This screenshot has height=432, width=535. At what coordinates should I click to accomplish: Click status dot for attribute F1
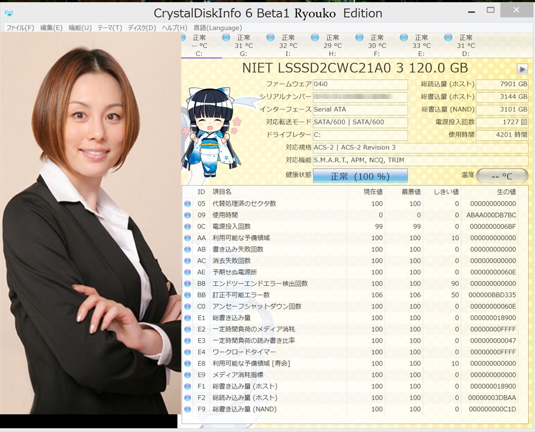tap(188, 386)
